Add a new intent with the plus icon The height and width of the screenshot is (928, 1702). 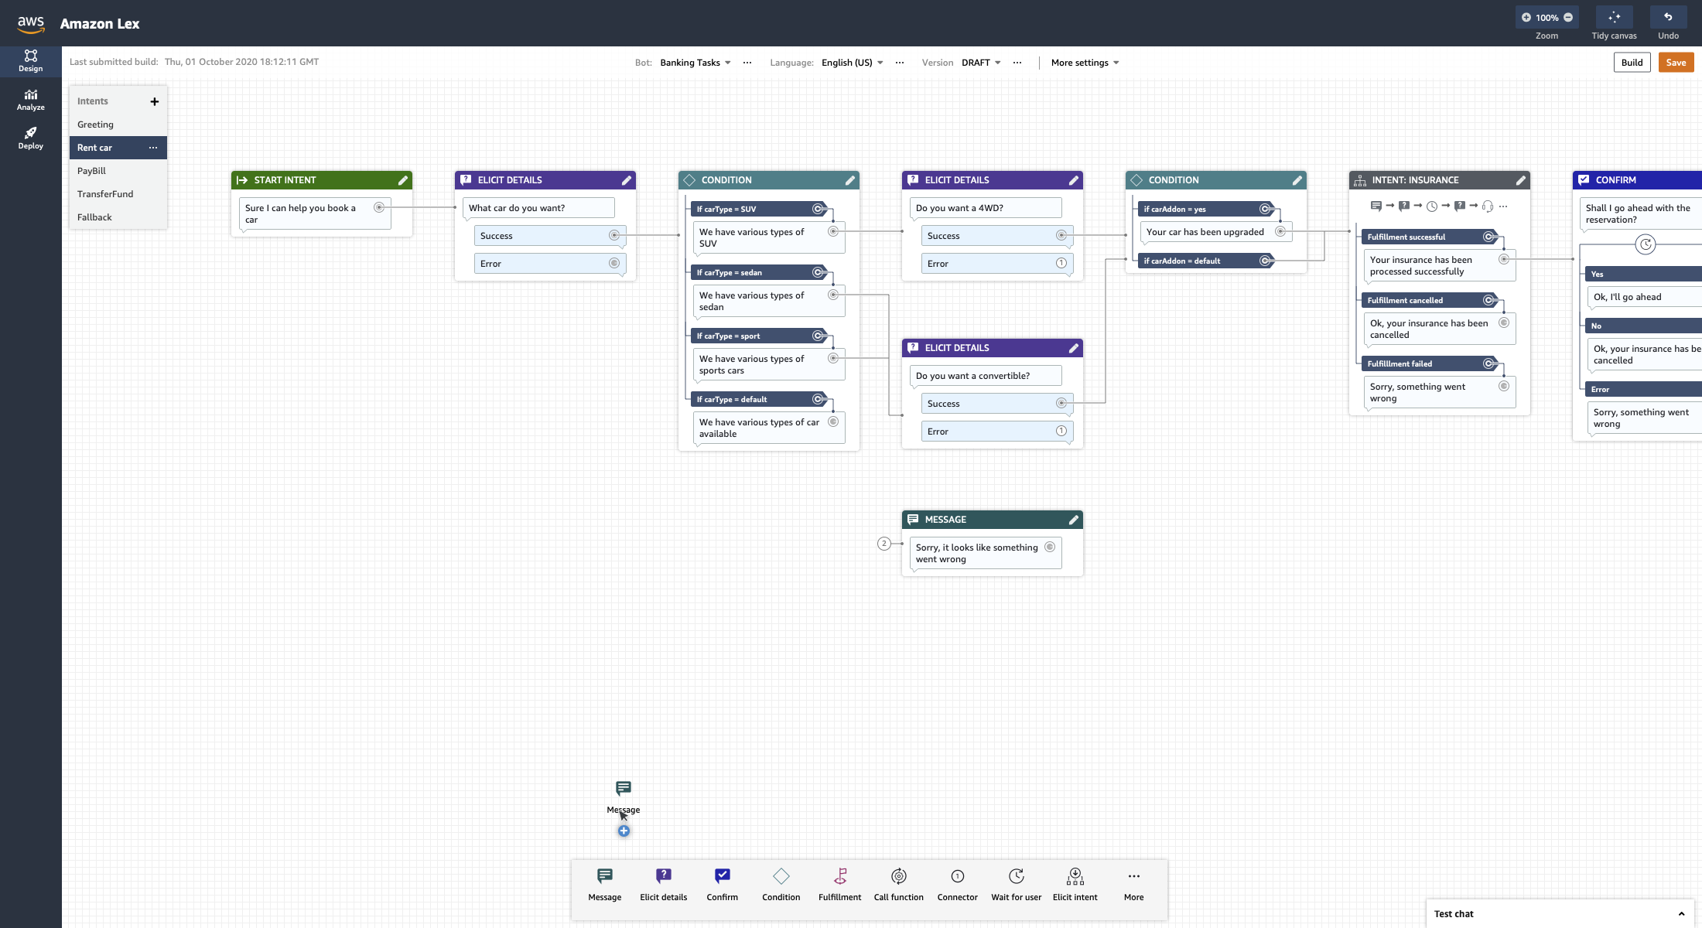tap(154, 101)
